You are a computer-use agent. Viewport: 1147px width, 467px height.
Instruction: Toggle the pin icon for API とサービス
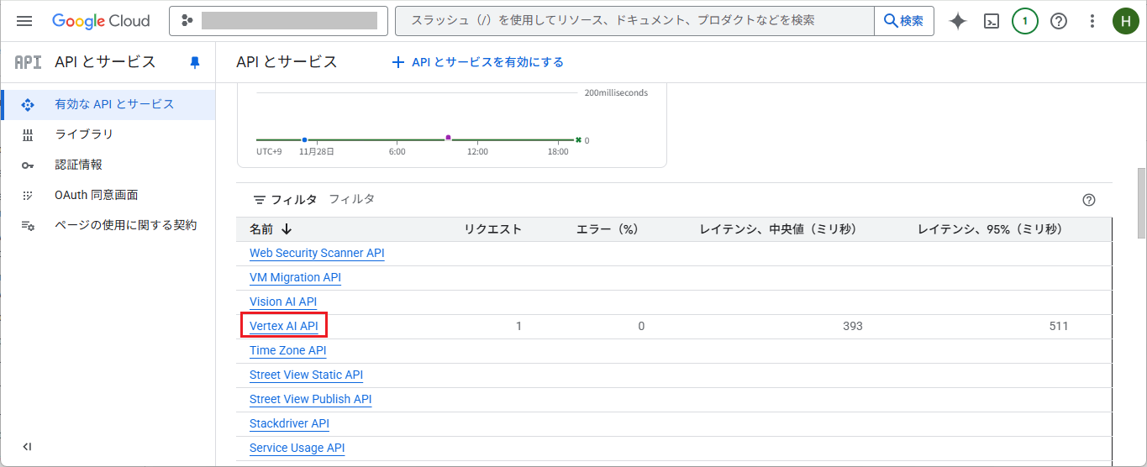click(x=195, y=62)
